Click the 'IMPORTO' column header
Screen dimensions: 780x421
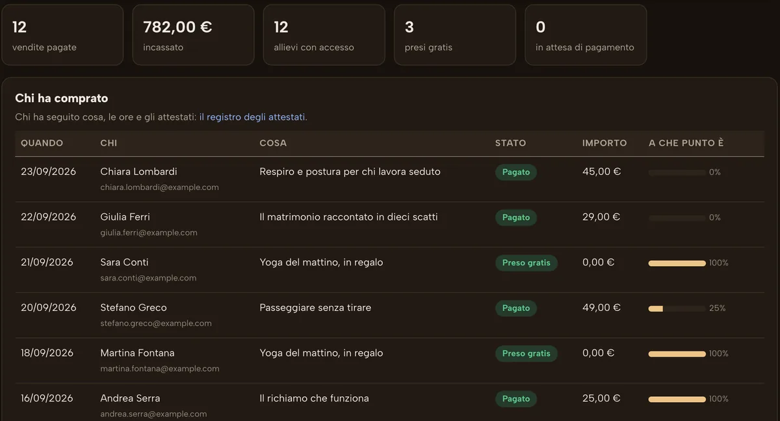coord(604,143)
